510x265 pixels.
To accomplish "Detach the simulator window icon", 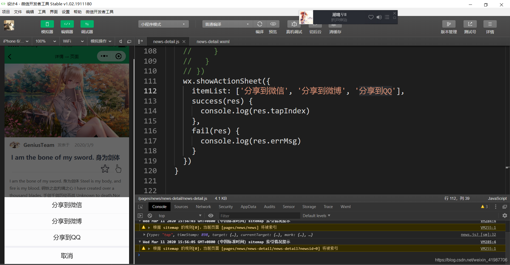I will pos(129,42).
